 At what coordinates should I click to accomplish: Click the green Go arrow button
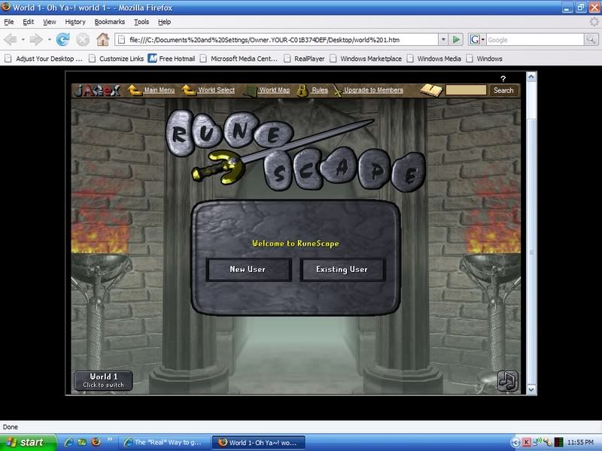[x=457, y=39]
